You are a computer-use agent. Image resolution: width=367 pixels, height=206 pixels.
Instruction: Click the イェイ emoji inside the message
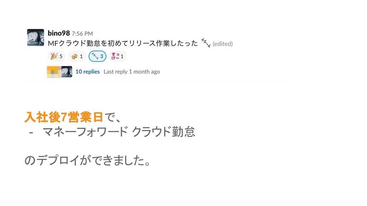[x=206, y=43]
